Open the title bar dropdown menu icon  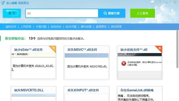tap(160, 2)
